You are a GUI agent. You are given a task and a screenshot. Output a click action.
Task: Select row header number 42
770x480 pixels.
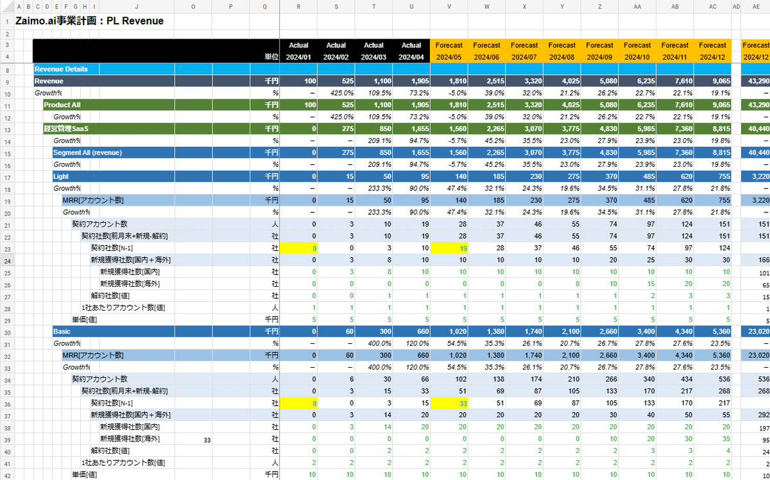pyautogui.click(x=7, y=474)
